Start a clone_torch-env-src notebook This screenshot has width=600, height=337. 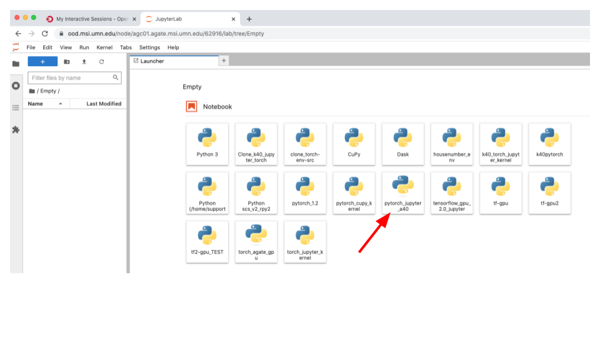tap(305, 144)
